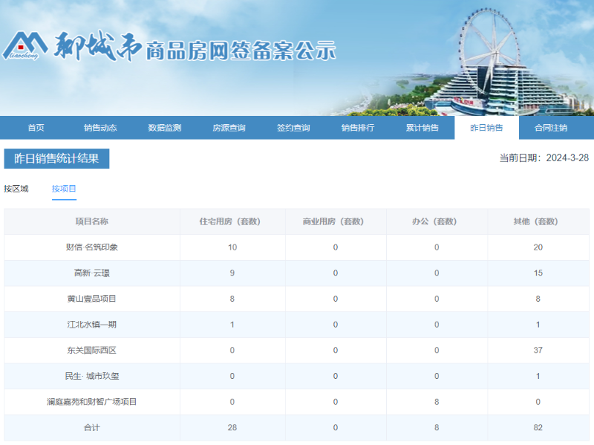This screenshot has width=594, height=445.
Task: Click the 昨日销售统计结果 heading button
Action: (x=56, y=158)
